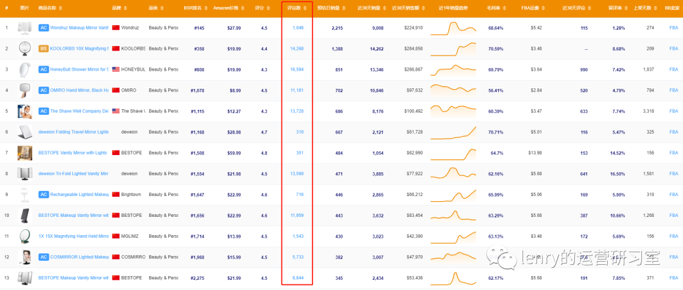Click 近1年销量趋势 column header

pyautogui.click(x=453, y=8)
